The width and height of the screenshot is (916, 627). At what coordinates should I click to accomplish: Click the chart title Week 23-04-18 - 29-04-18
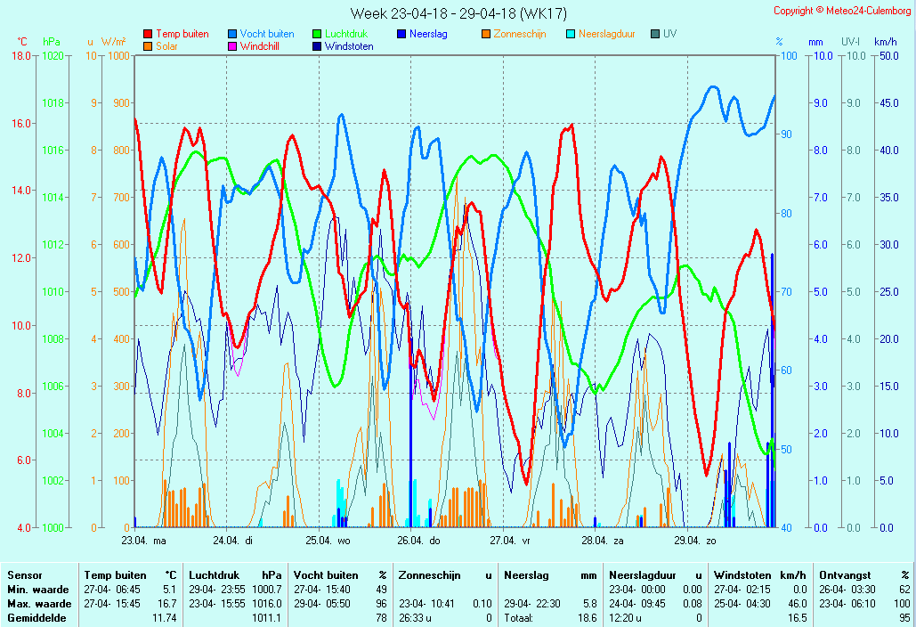point(458,13)
